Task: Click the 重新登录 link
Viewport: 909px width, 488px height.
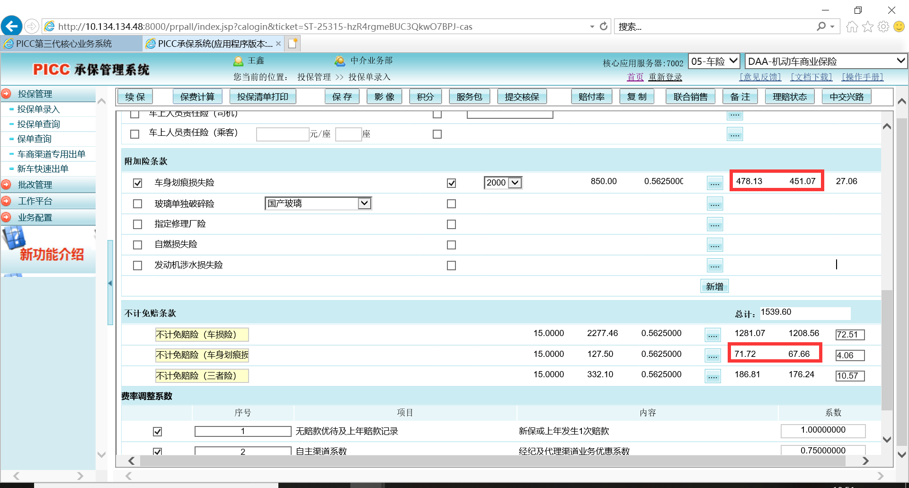Action: click(665, 77)
